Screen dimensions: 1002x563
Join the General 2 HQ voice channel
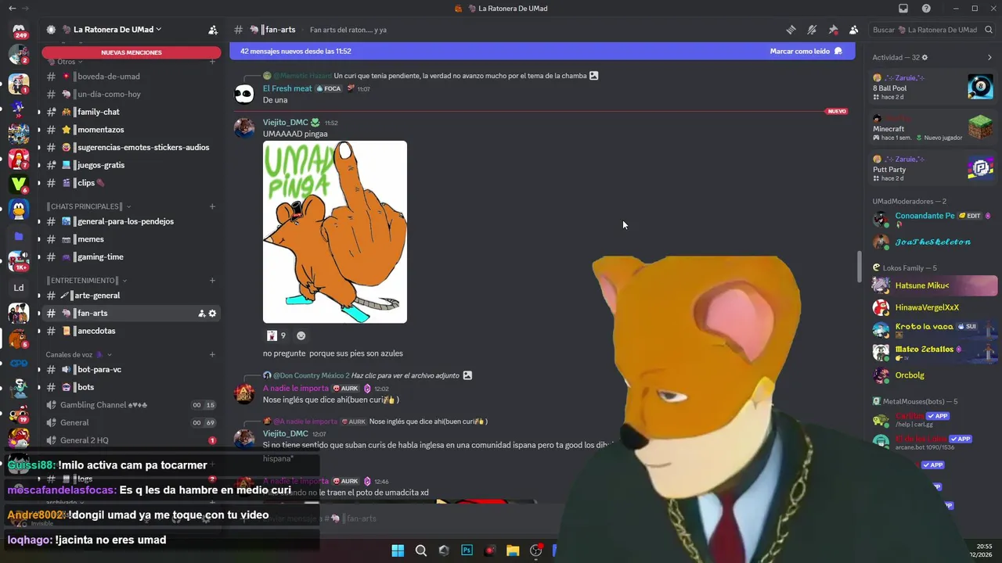coord(132,440)
